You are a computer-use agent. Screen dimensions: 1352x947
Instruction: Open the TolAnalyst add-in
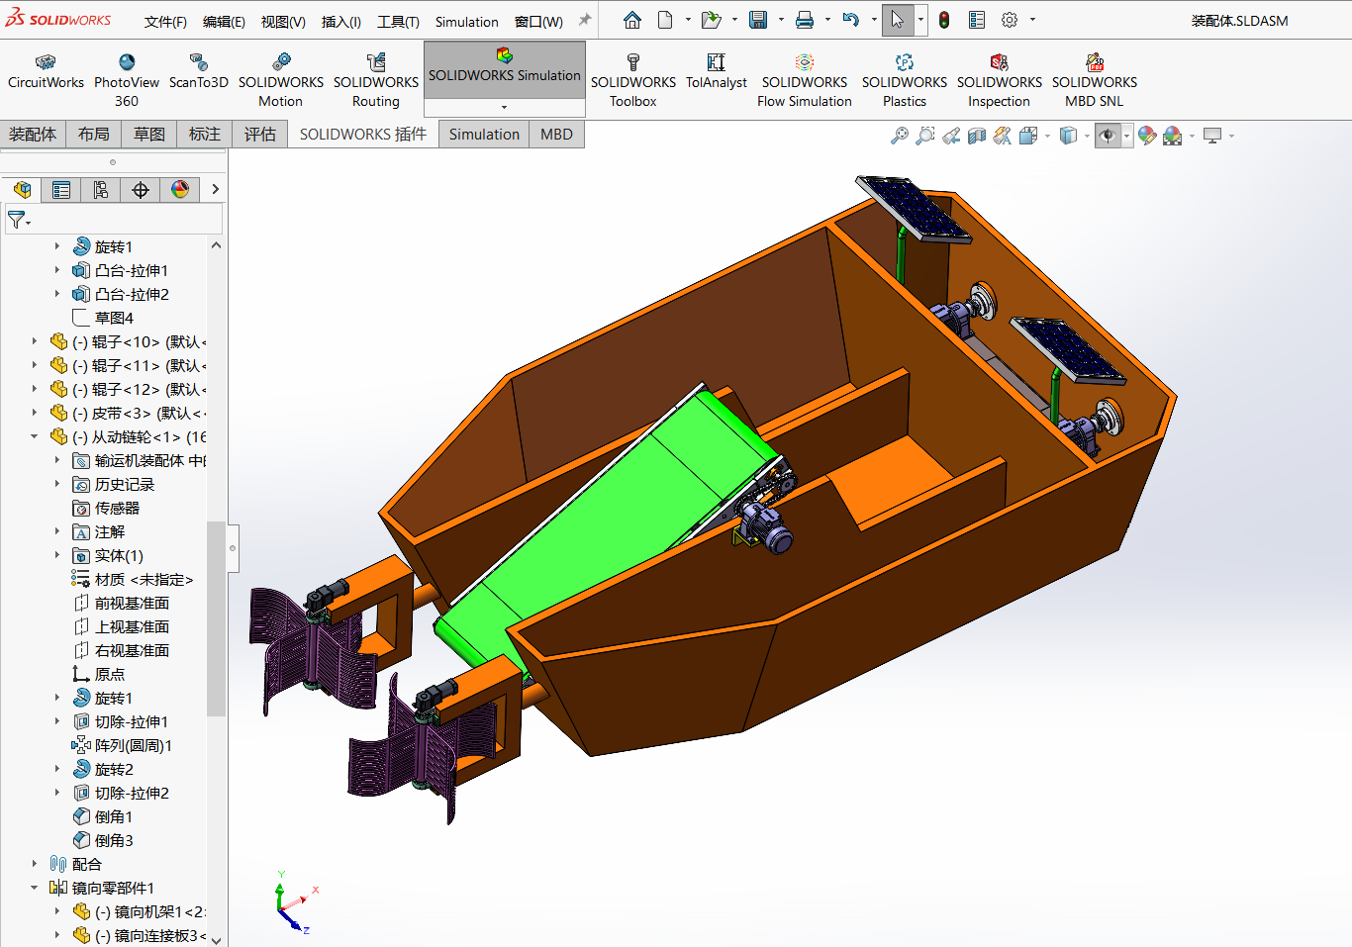[717, 72]
